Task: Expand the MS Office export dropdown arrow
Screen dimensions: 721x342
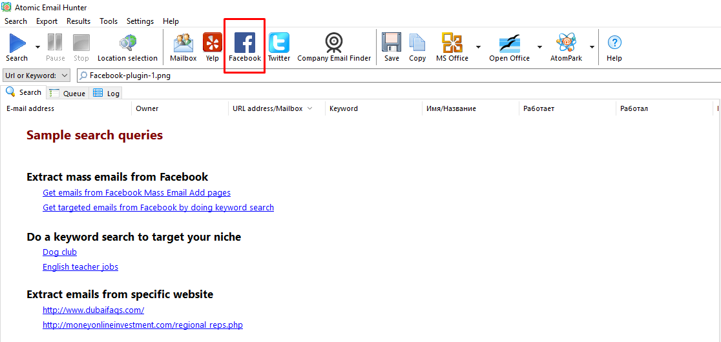Action: (x=478, y=47)
